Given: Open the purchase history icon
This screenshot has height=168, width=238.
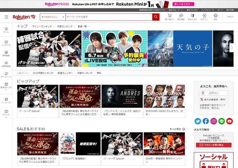Looking at the screenshot, I should (181, 17).
